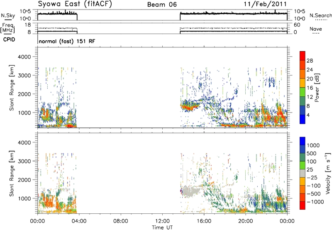Image resolution: width=332 pixels, height=230 pixels.
Task: Click the date '11/Feb/2011'
Action: (x=265, y=4)
